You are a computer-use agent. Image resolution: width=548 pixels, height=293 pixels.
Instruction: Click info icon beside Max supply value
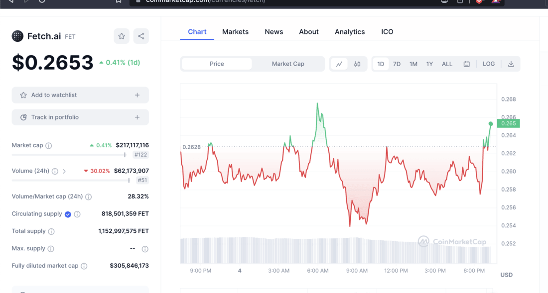pos(145,249)
